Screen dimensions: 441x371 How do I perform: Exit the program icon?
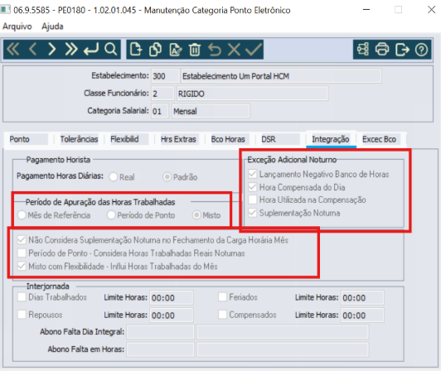(x=402, y=50)
